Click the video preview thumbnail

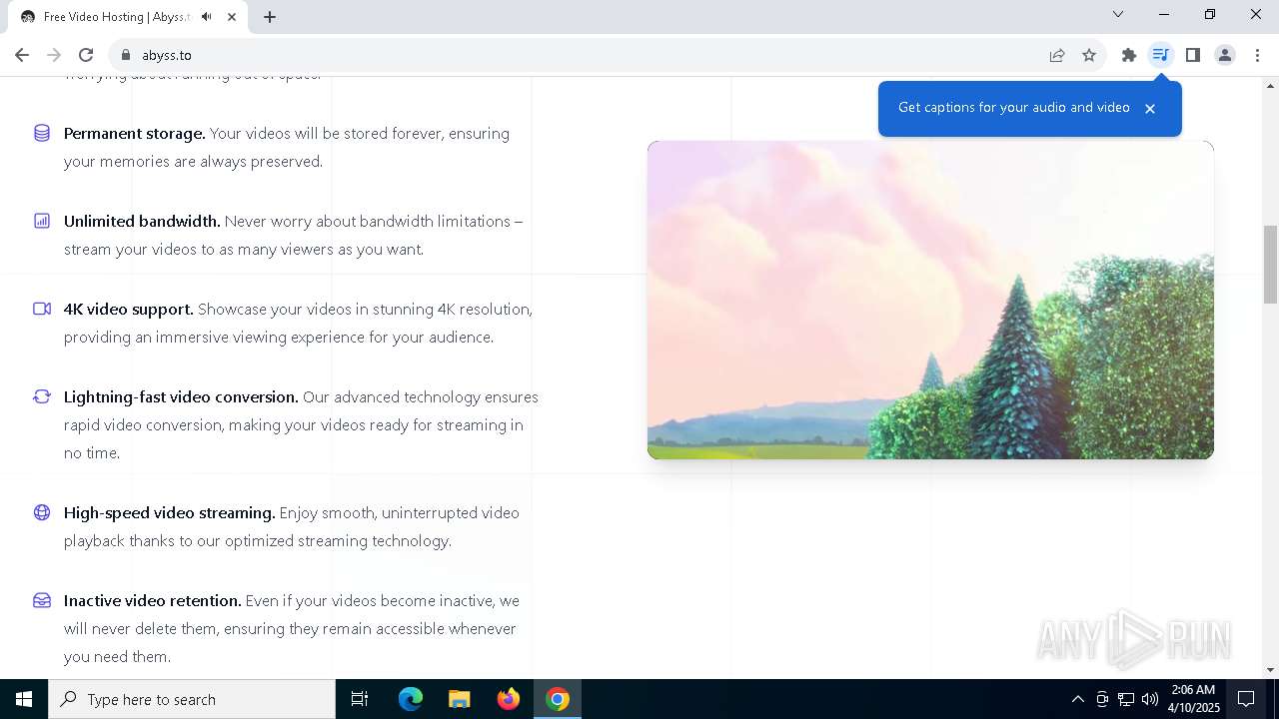tap(930, 300)
